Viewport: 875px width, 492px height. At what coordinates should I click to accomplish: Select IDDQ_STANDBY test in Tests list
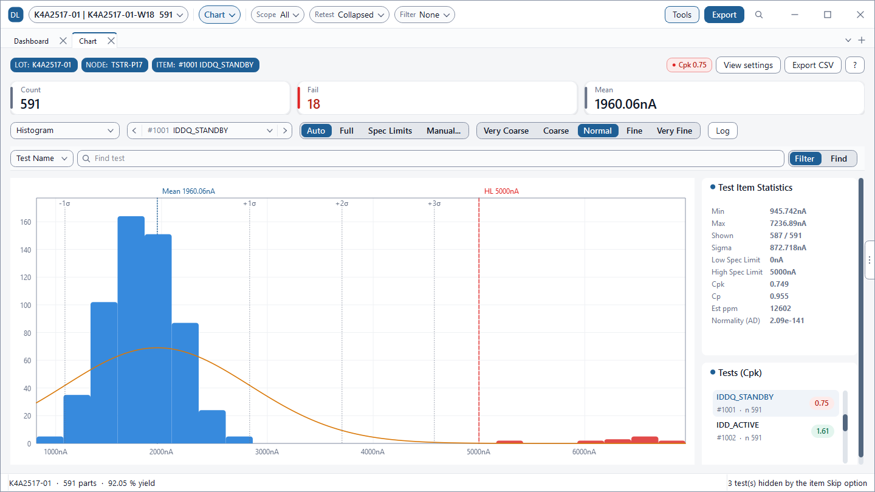775,403
